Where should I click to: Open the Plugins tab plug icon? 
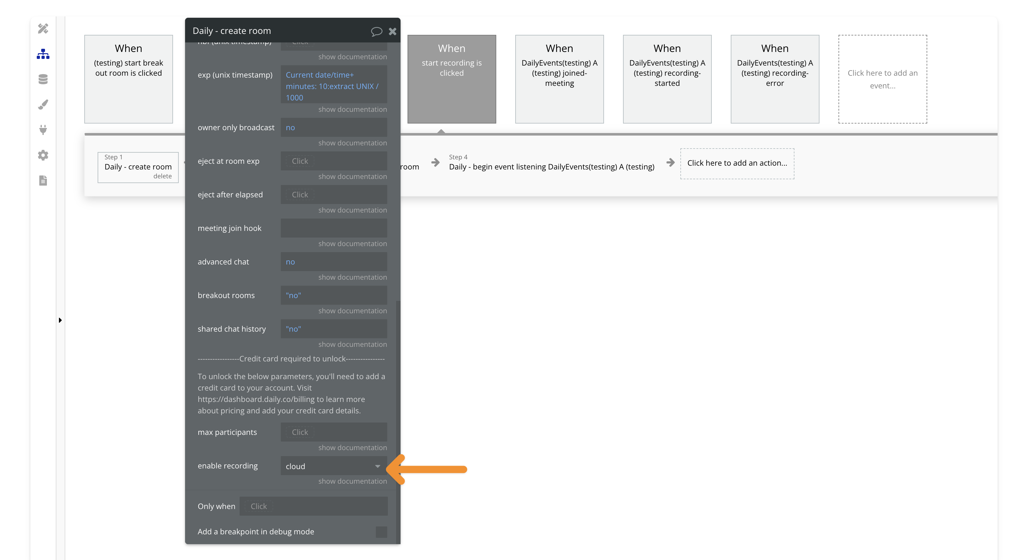43,130
